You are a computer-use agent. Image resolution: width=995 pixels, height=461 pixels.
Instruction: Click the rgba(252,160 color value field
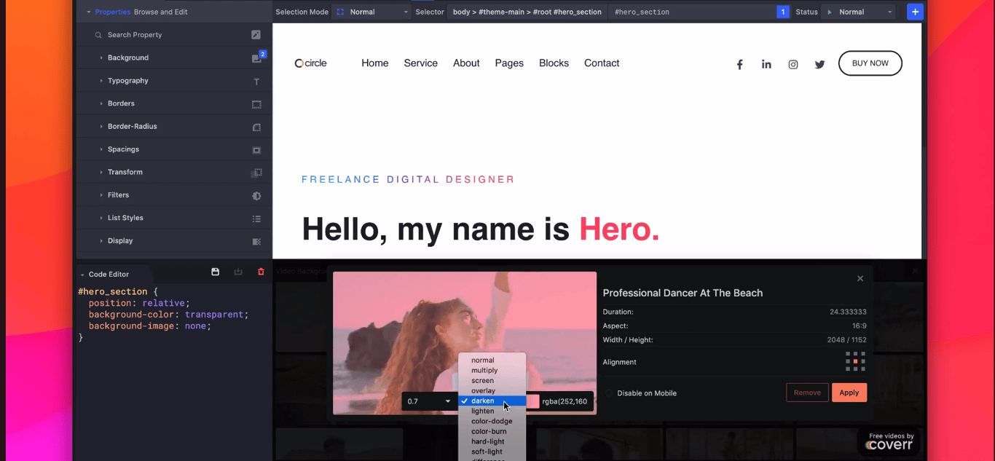566,401
